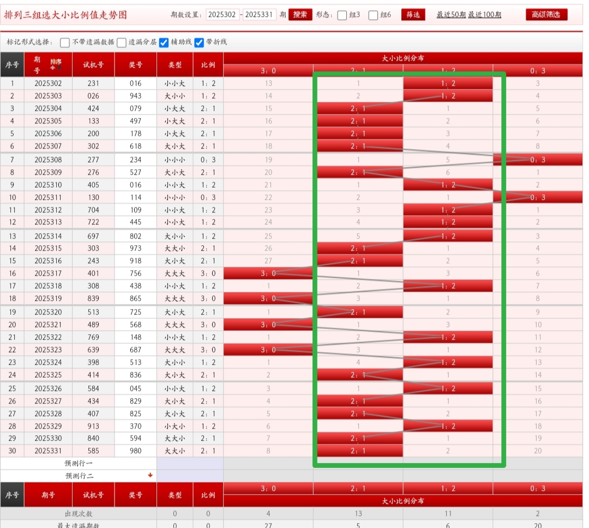Select the highlighted 0:3 cell in row 2025308
The width and height of the screenshot is (589, 528).
tap(537, 160)
